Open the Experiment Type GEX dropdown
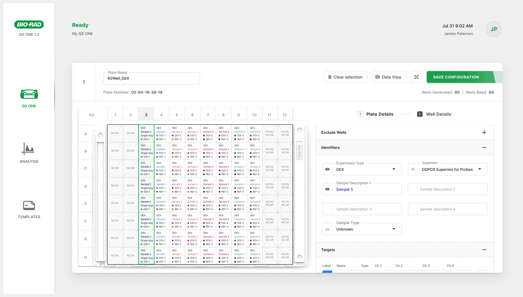 coord(366,169)
